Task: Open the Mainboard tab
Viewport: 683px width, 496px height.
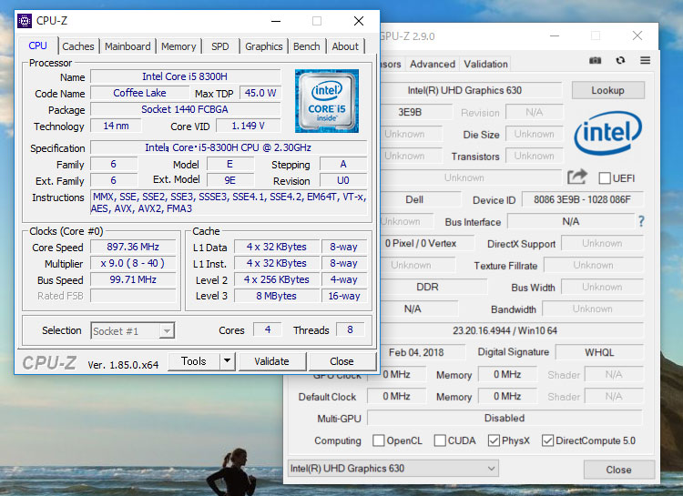Action: [127, 46]
